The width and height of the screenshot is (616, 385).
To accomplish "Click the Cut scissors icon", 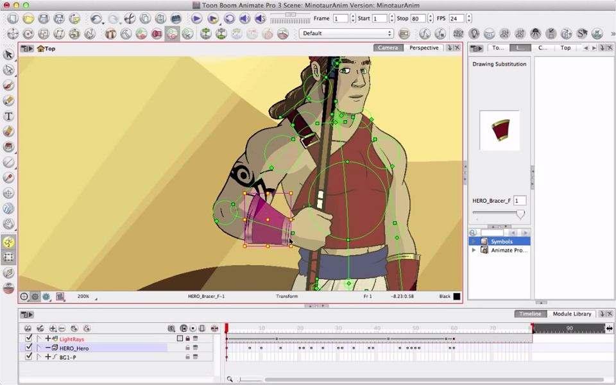I will click(130, 19).
